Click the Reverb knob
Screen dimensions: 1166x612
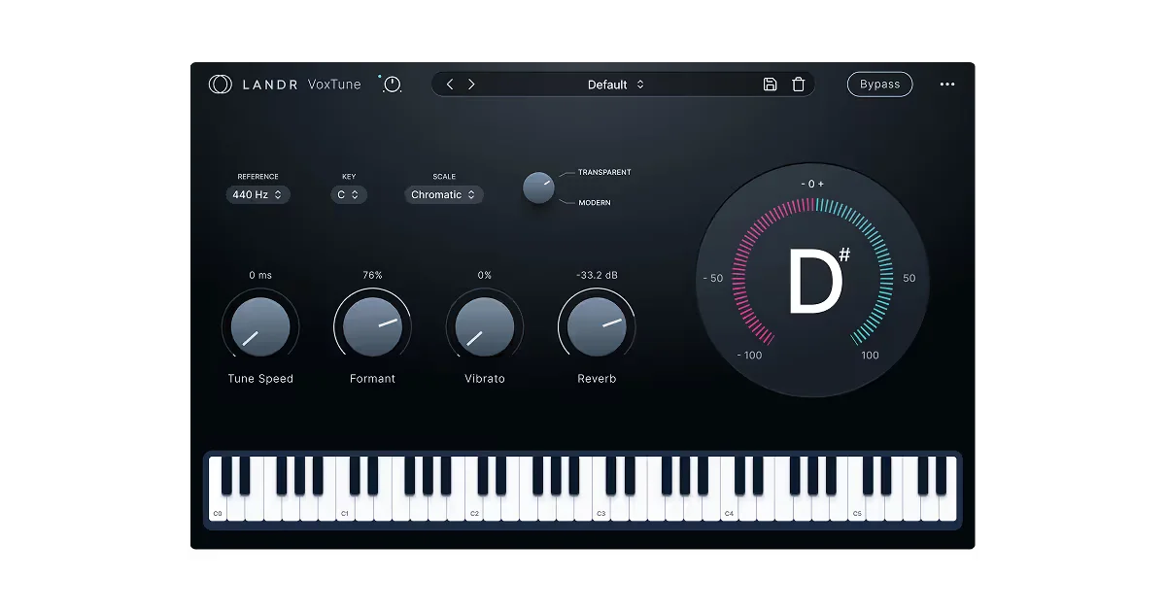tap(597, 326)
